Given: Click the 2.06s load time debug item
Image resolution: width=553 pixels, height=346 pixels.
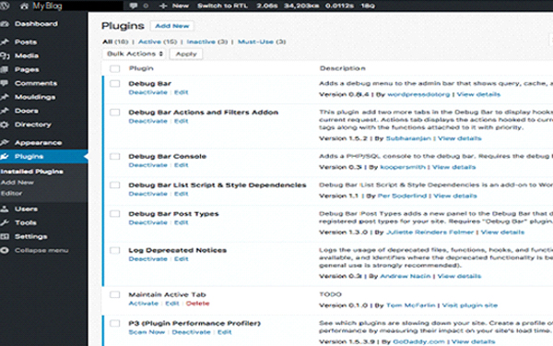Looking at the screenshot, I should (x=267, y=6).
